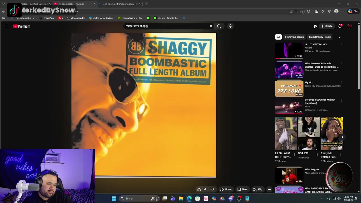Screen dimensions: 361x203
Task: Open the Favorites list icon
Action: click(323, 11)
